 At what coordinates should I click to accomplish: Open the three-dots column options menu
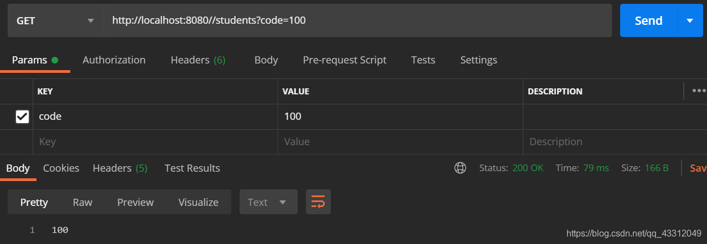[699, 91]
